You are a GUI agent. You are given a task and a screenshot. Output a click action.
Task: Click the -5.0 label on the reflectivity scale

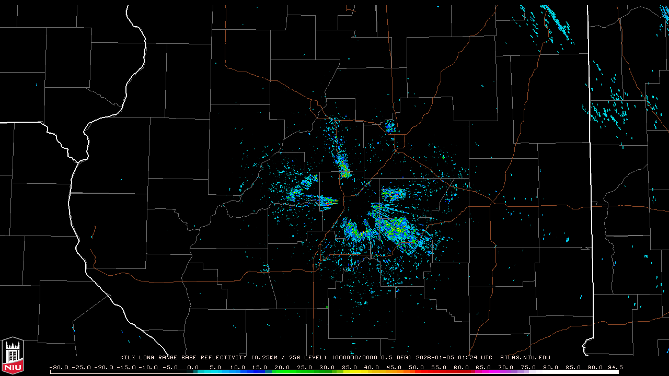tap(170, 367)
